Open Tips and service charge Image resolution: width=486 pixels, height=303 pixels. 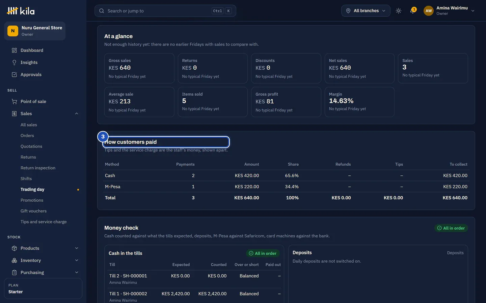click(x=44, y=222)
